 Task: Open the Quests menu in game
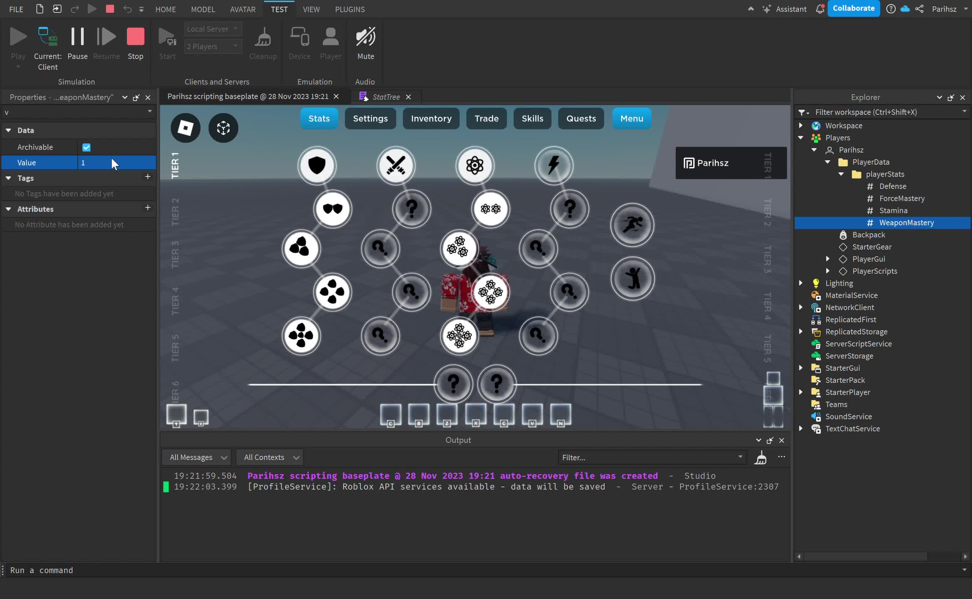(580, 118)
